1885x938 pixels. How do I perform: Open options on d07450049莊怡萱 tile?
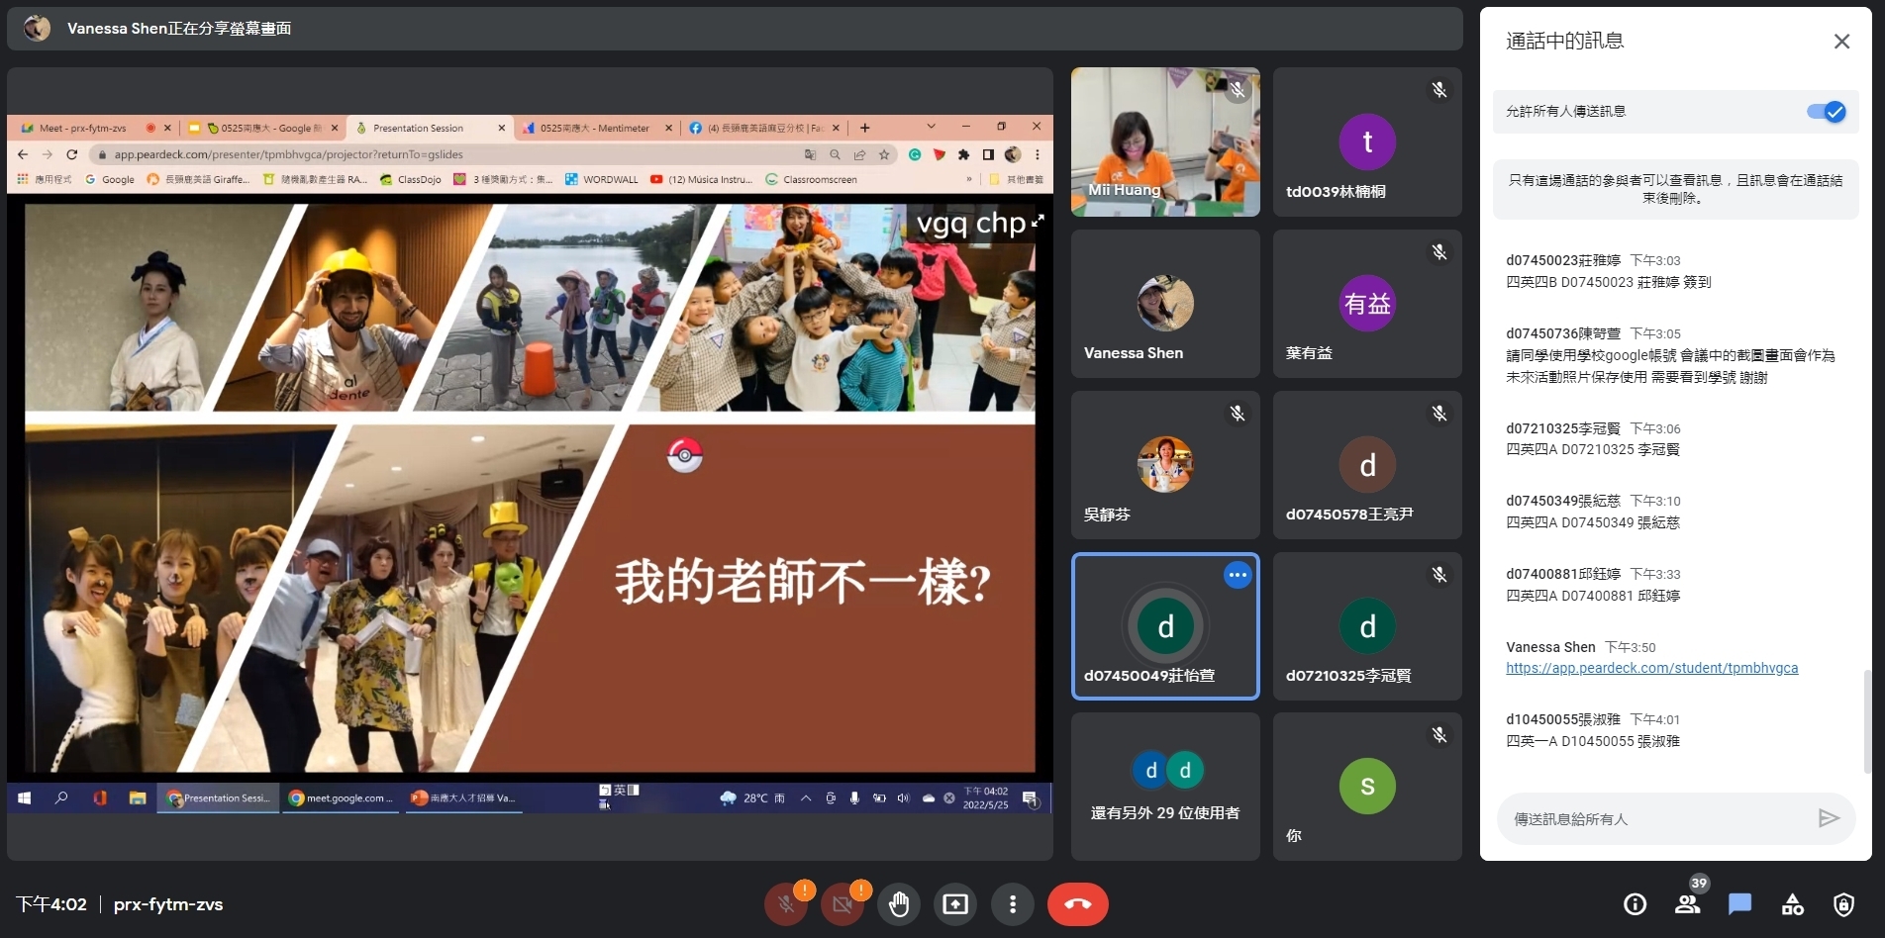point(1238,575)
